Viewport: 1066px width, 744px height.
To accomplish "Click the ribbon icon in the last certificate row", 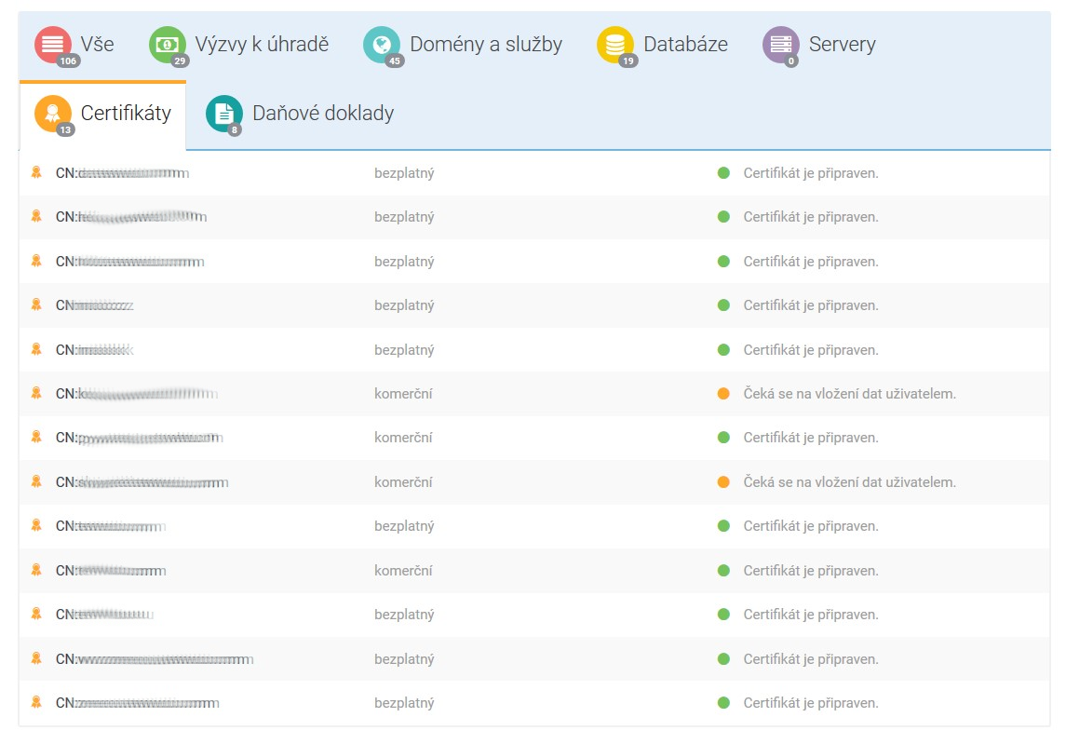I will (36, 702).
